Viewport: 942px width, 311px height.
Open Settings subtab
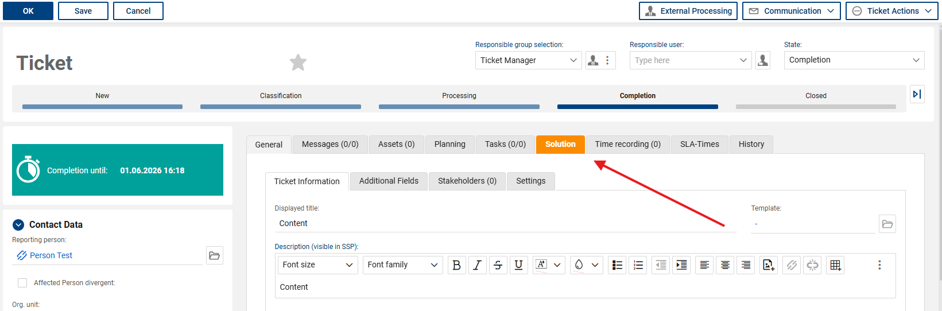tap(530, 181)
